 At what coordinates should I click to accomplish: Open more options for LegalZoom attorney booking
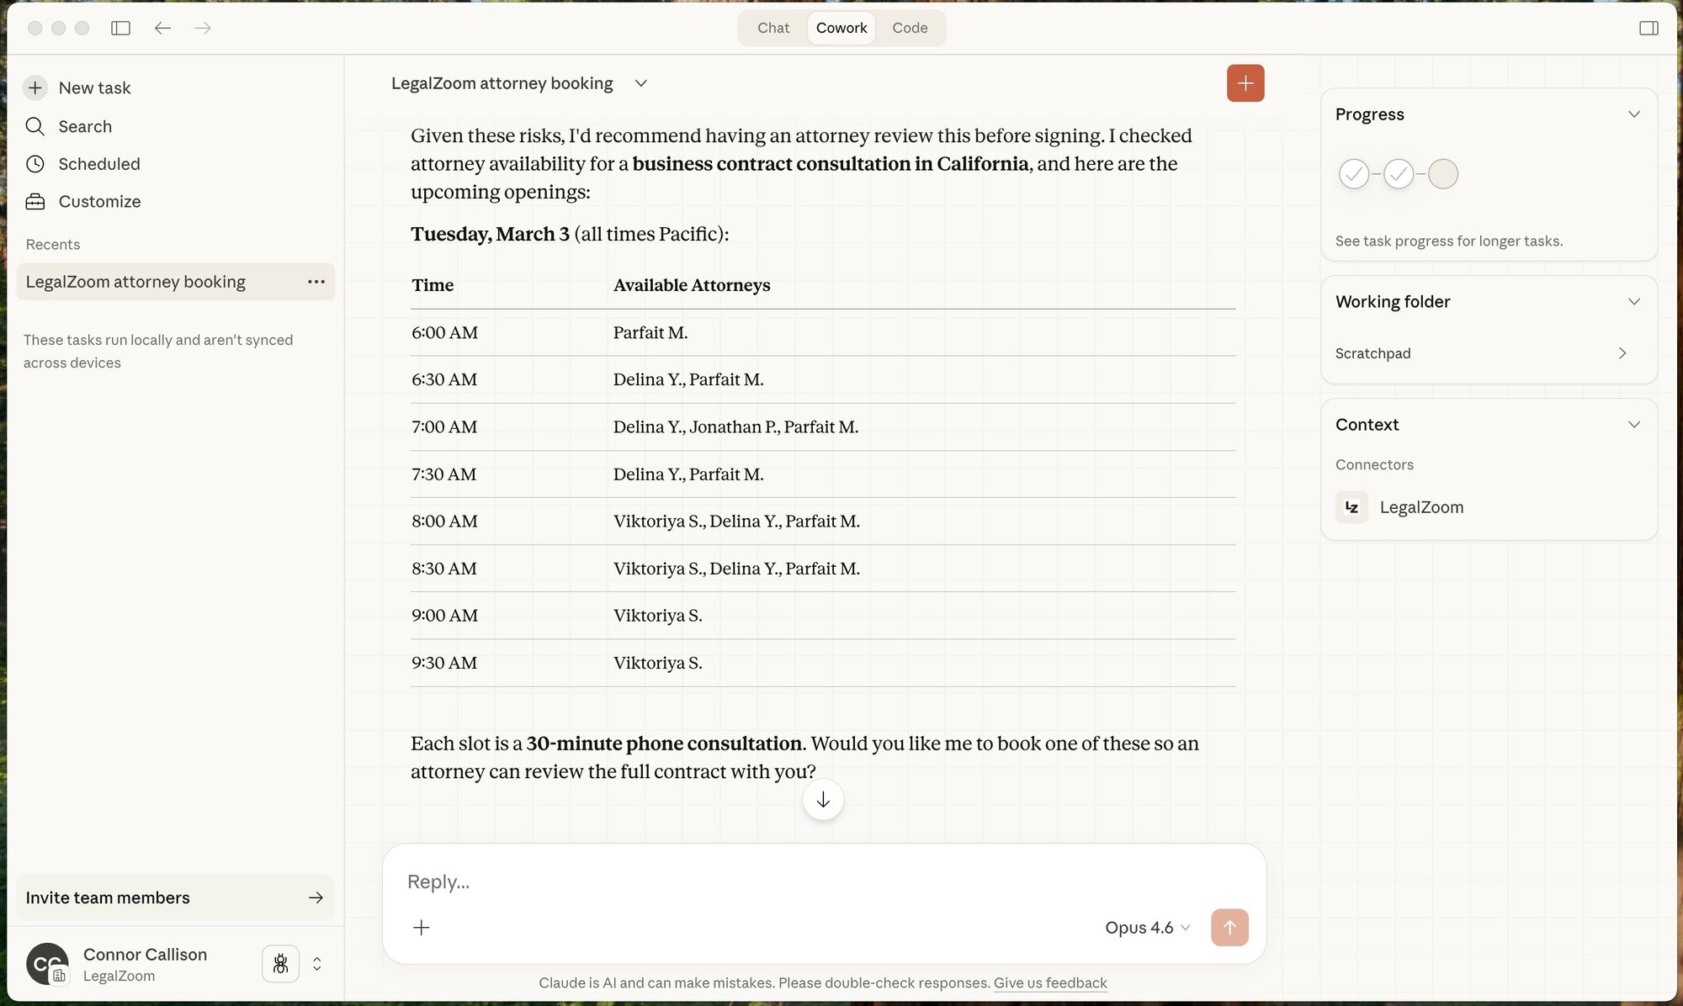coord(316,281)
